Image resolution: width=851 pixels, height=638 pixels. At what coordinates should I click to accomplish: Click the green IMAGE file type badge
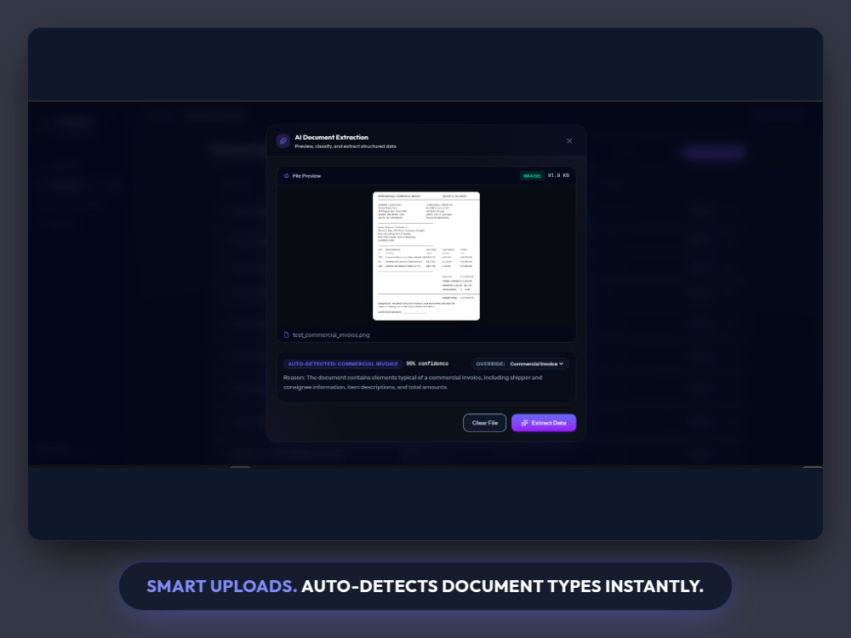click(x=532, y=176)
